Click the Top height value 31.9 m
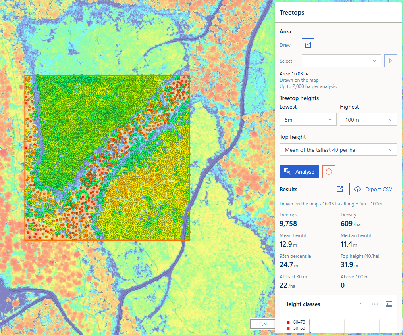Viewport: 403px width, 335px height. pyautogui.click(x=349, y=265)
